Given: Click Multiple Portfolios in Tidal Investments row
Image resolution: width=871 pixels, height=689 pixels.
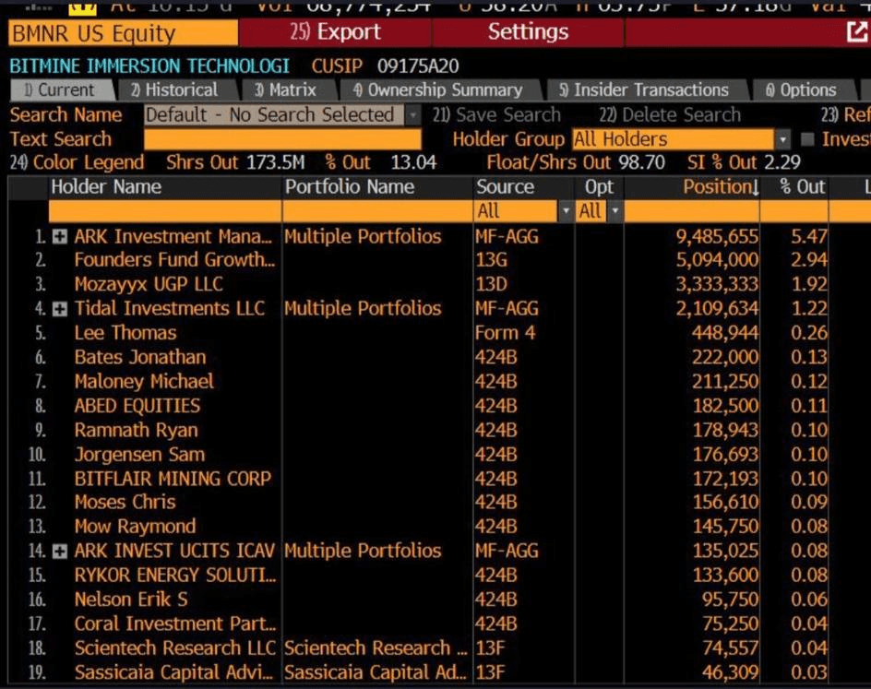Looking at the screenshot, I should (363, 309).
